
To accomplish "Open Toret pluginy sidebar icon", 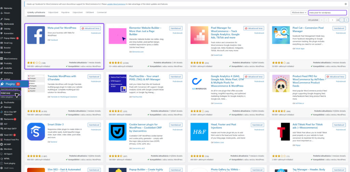I will (2, 163).
